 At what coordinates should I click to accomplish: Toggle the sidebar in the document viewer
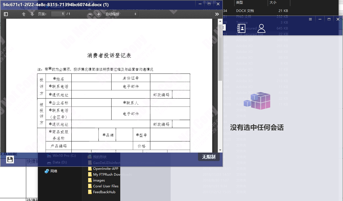tap(6, 14)
